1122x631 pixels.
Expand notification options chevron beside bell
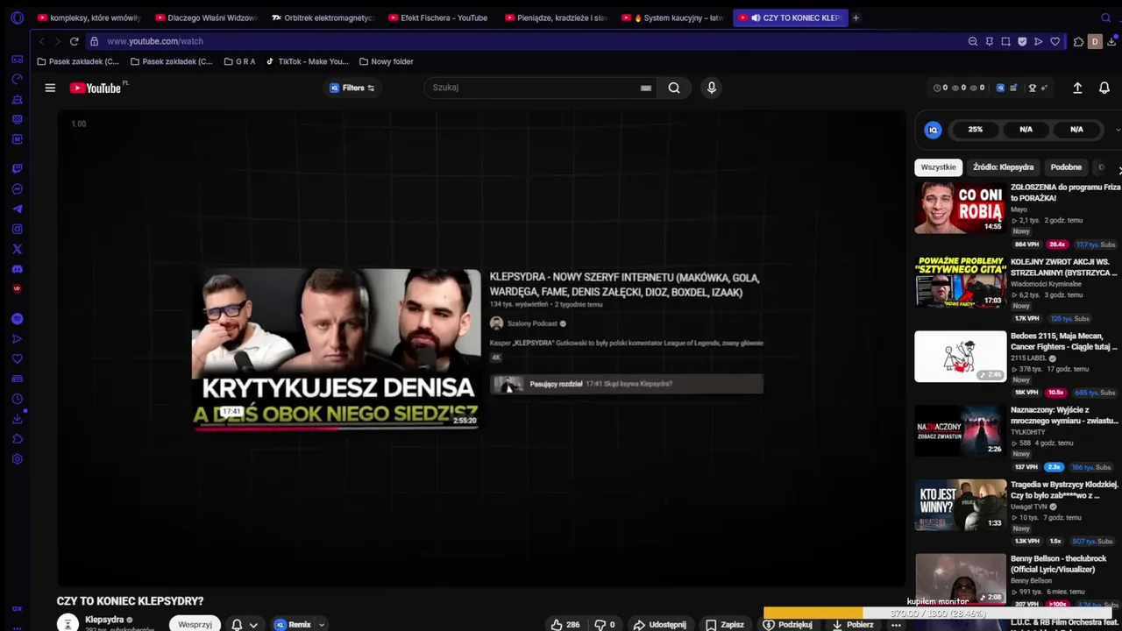tap(253, 625)
